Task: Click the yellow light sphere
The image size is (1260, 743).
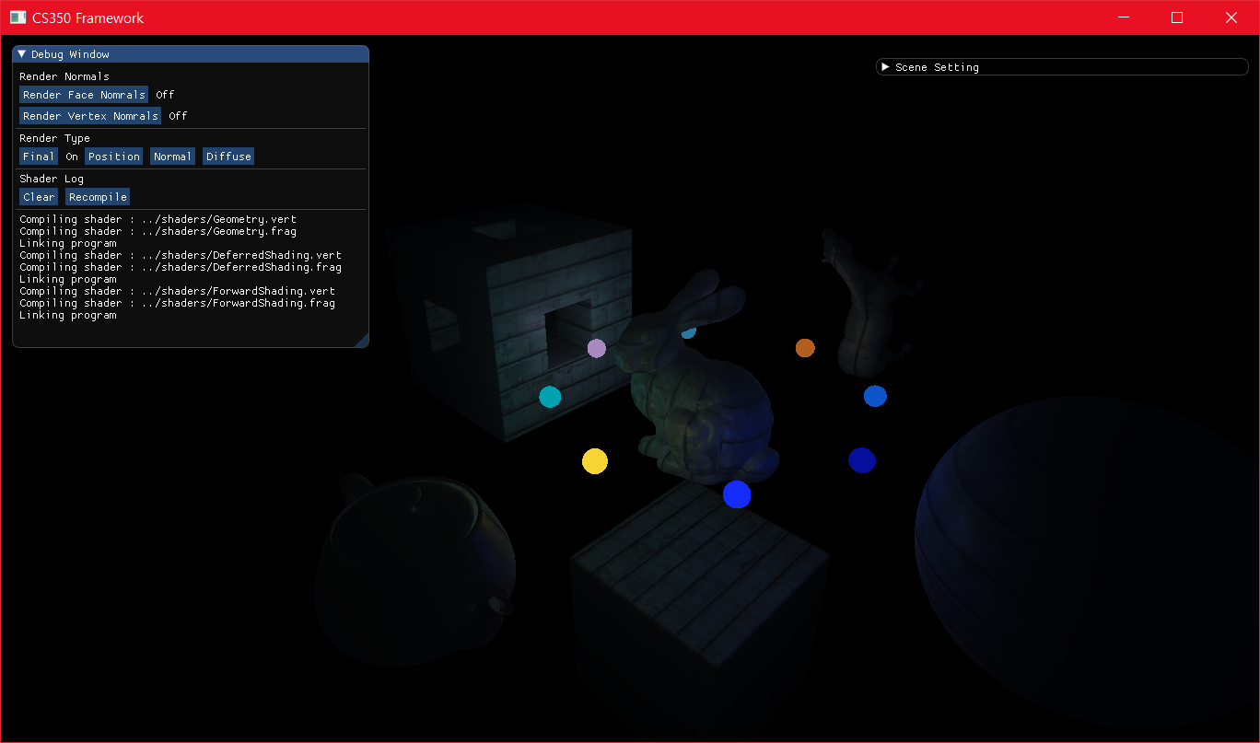Action: [595, 461]
